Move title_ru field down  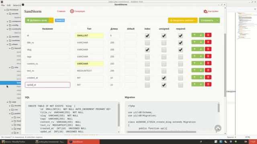(201, 42)
